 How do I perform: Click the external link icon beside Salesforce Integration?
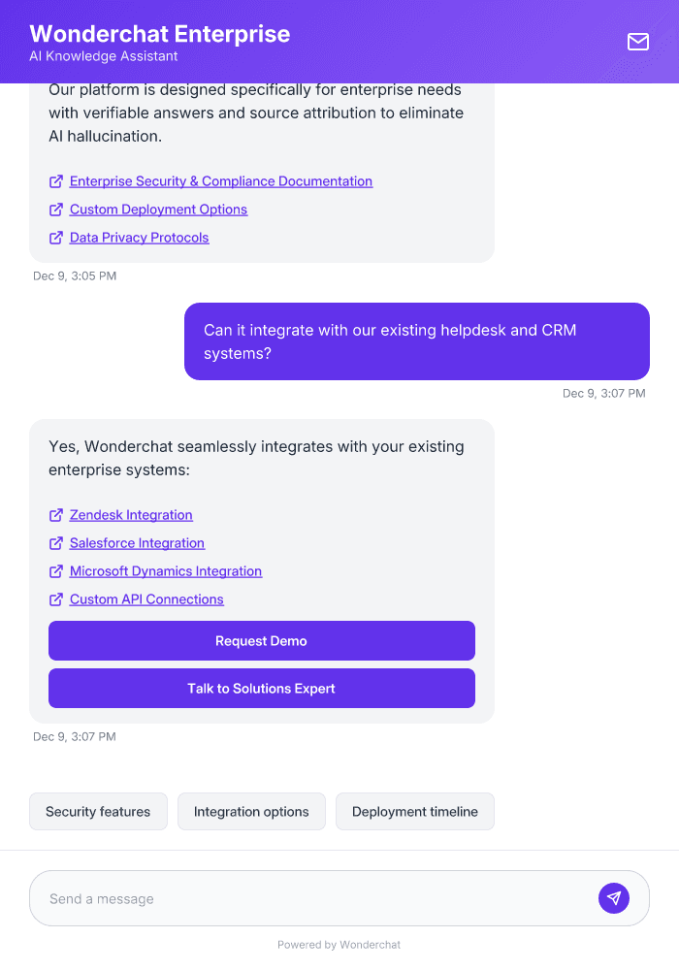[x=55, y=543]
